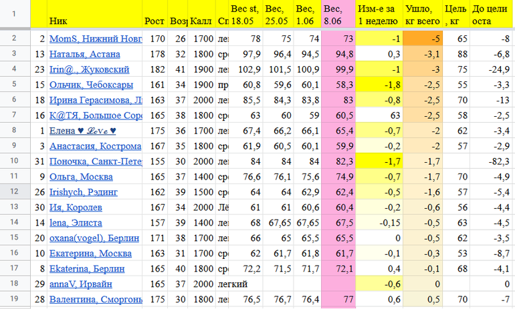Click the row 19 header number
Viewport: 515px width, 309px height.
pos(14,300)
